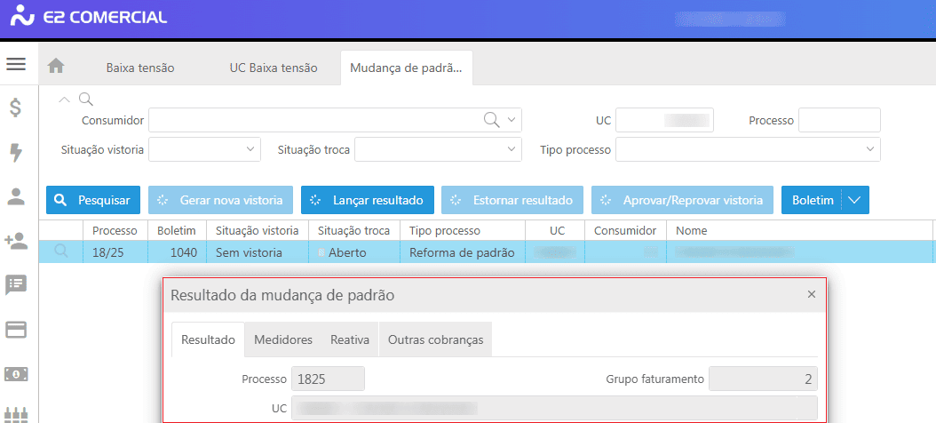Switch to the Medidores tab

point(282,339)
